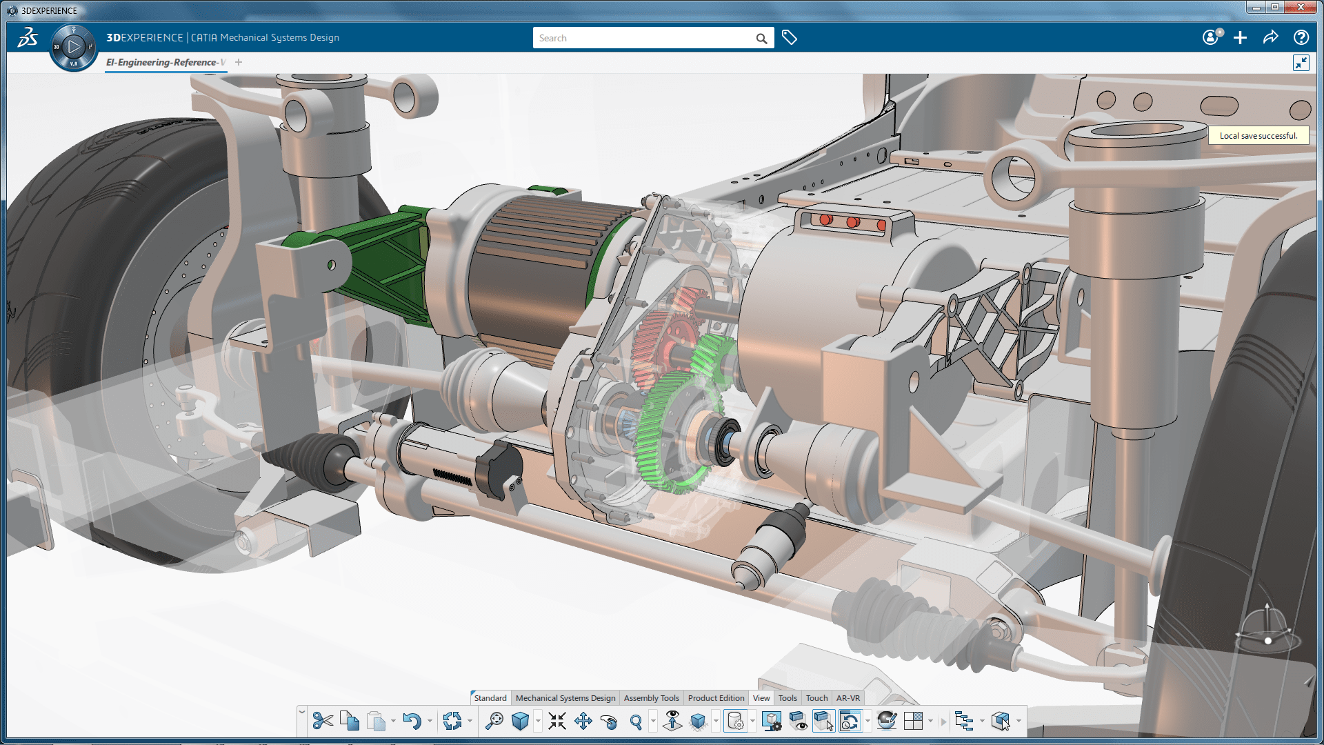1324x745 pixels.
Task: Expand the Paste options dropdown arrow
Action: tap(393, 722)
